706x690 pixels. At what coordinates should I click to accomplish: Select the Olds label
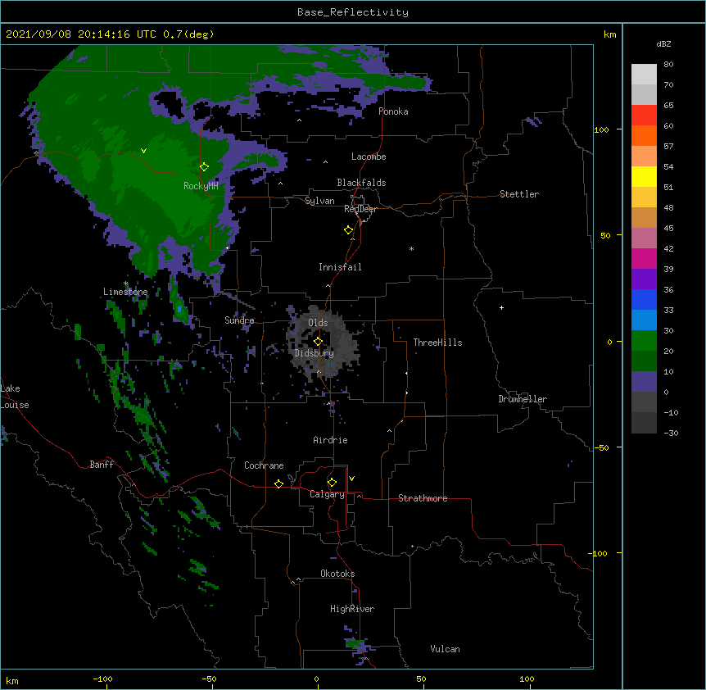click(x=318, y=323)
